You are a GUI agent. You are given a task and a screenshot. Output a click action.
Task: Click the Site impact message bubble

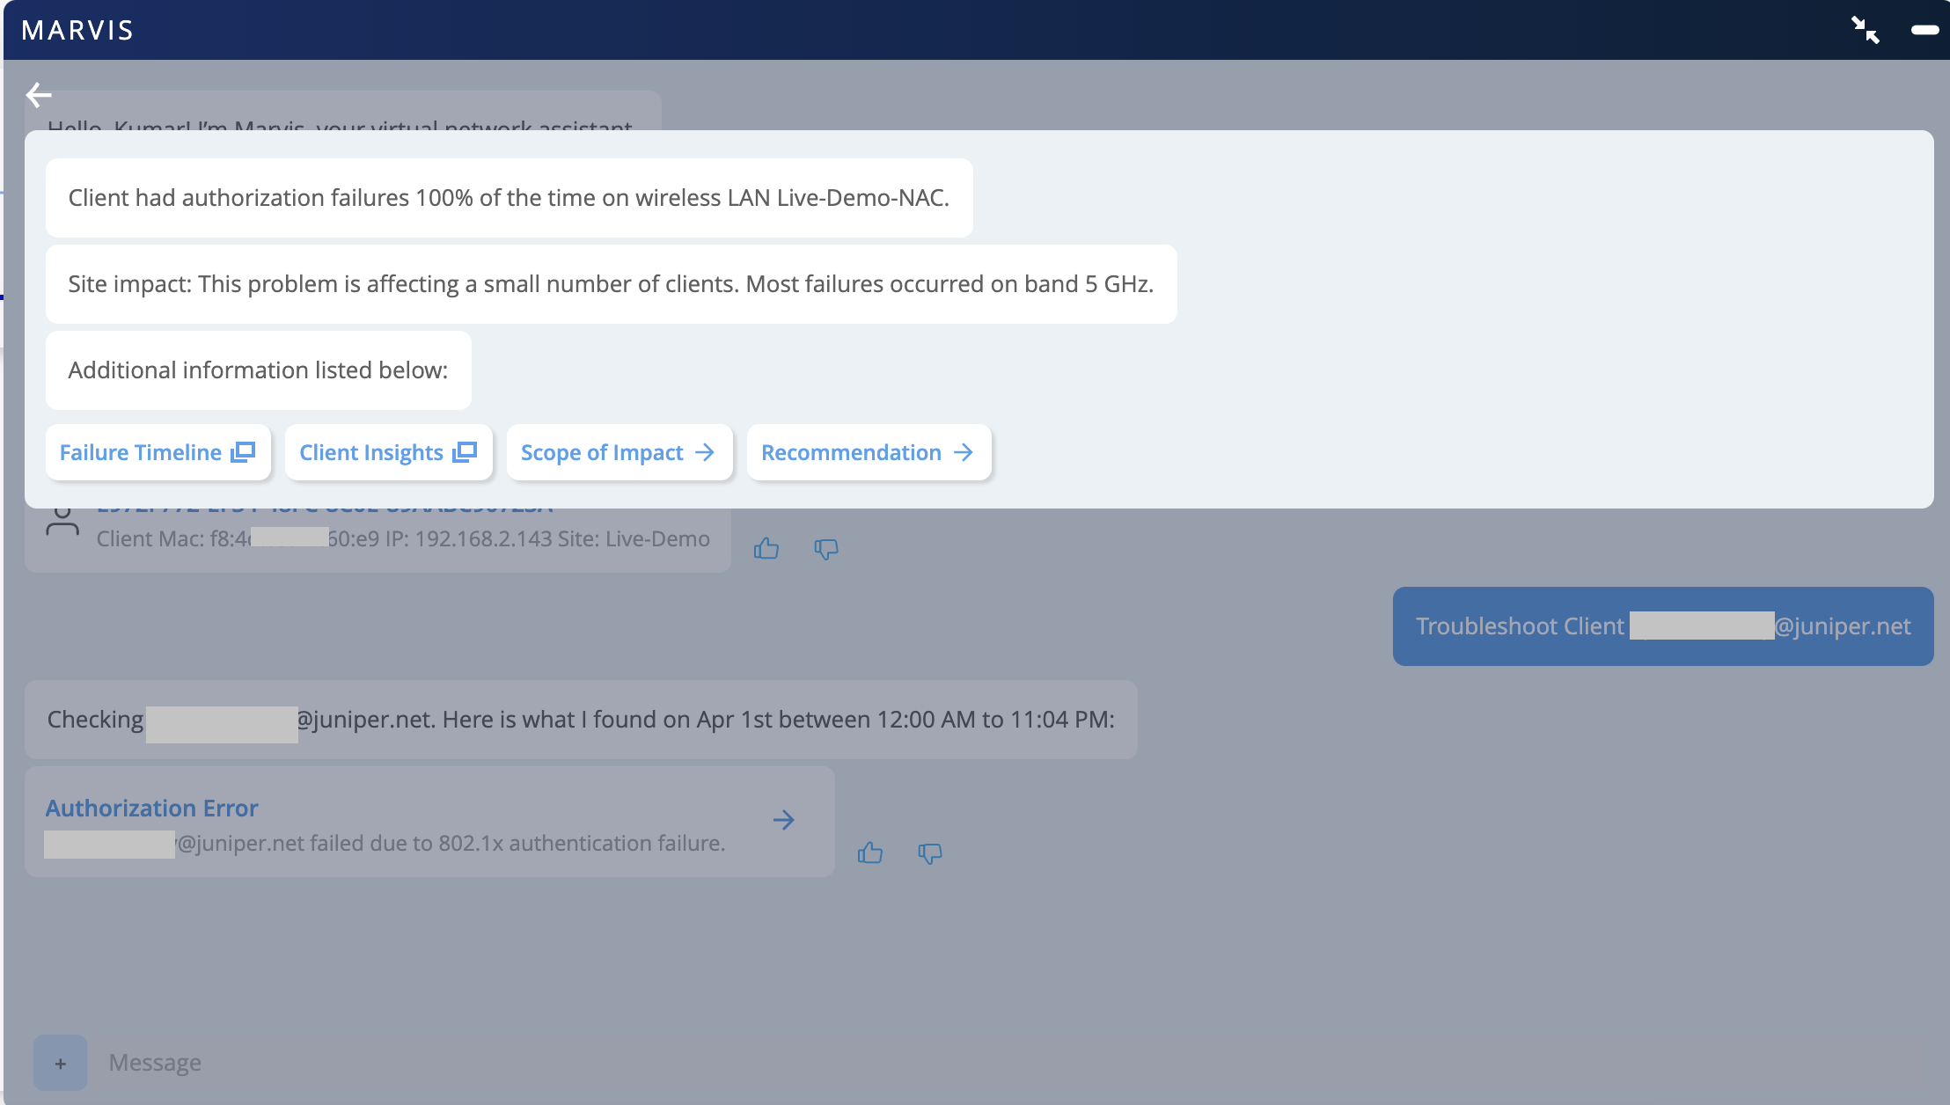611,284
